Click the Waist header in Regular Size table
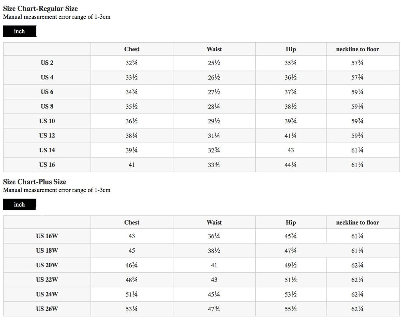 click(214, 49)
